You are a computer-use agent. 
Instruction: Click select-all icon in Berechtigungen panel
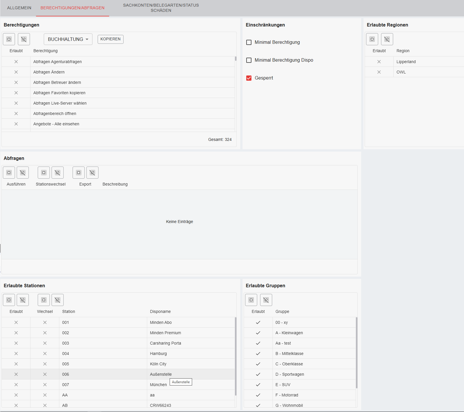point(9,39)
